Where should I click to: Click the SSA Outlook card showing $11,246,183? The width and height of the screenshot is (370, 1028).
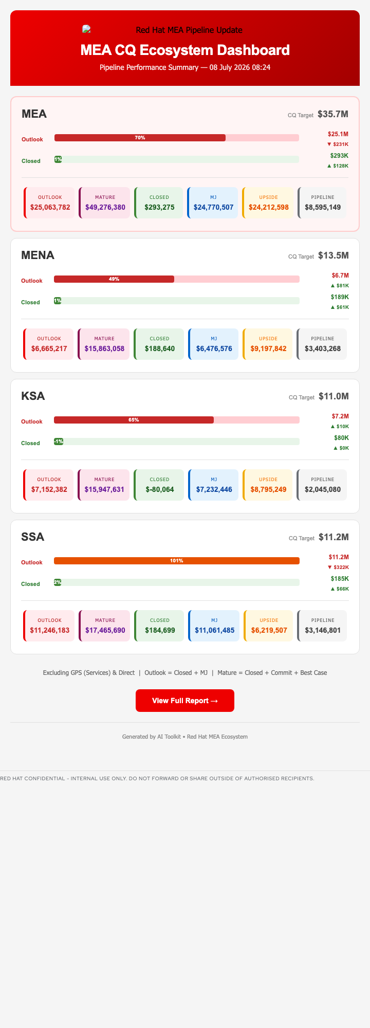(x=49, y=626)
